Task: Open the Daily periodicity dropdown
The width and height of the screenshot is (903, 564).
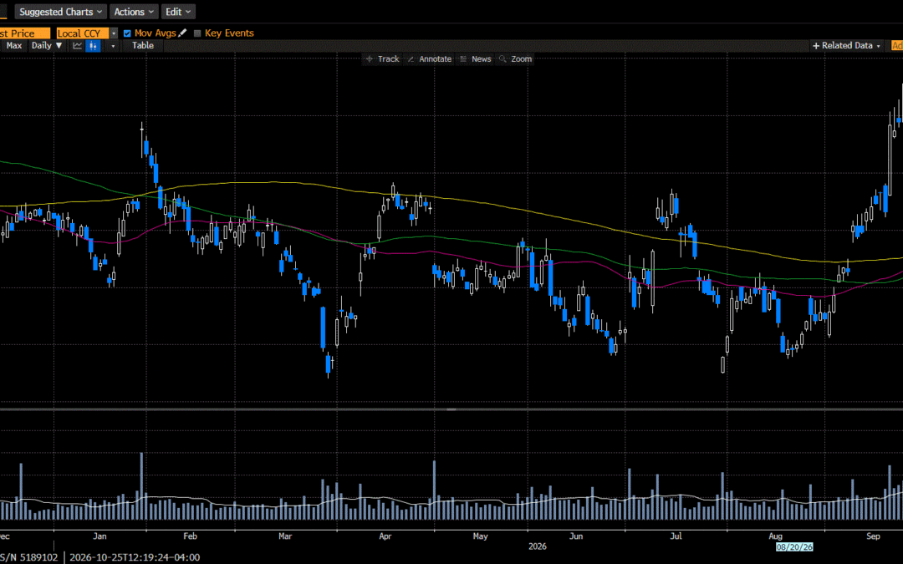Action: [x=47, y=45]
